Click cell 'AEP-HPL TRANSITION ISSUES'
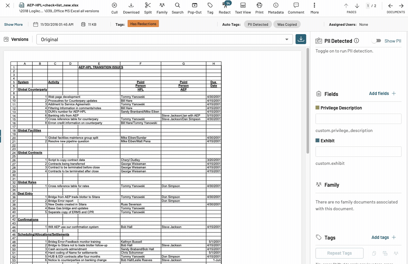408x264 pixels. (x=101, y=67)
